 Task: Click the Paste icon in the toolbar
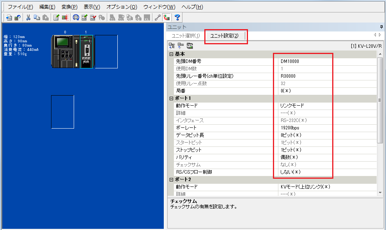(x=46, y=17)
